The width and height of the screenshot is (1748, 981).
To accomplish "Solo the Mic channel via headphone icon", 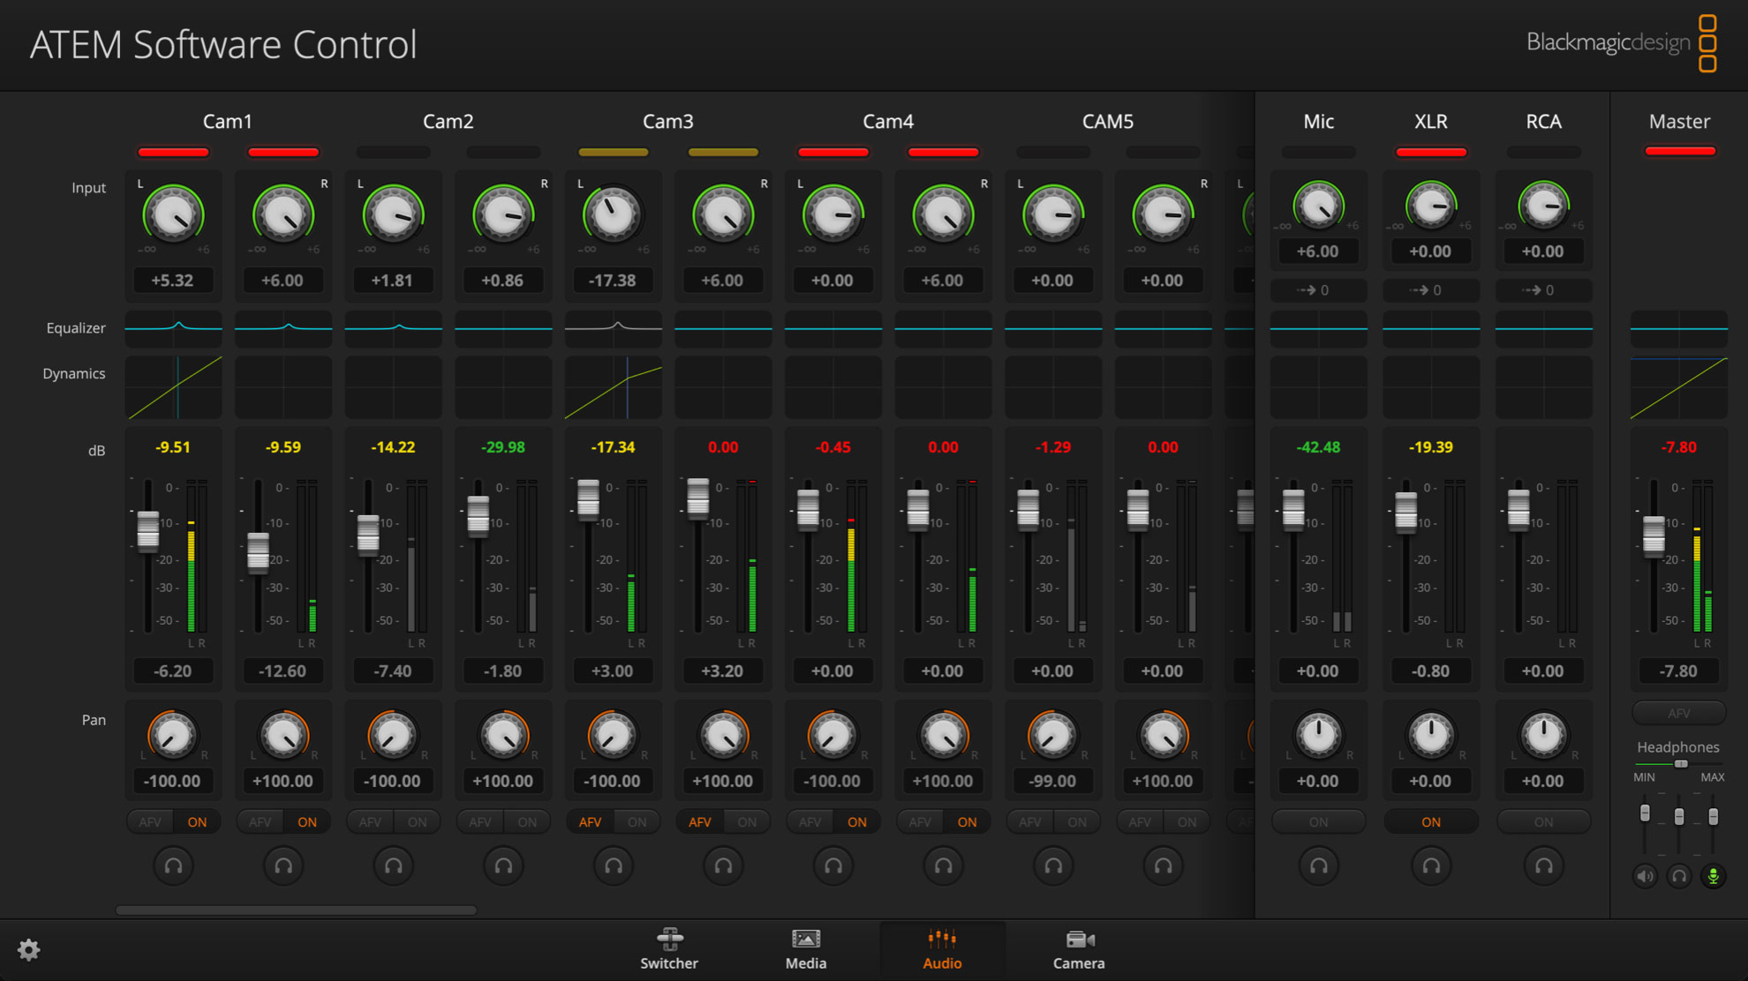I will (x=1318, y=865).
